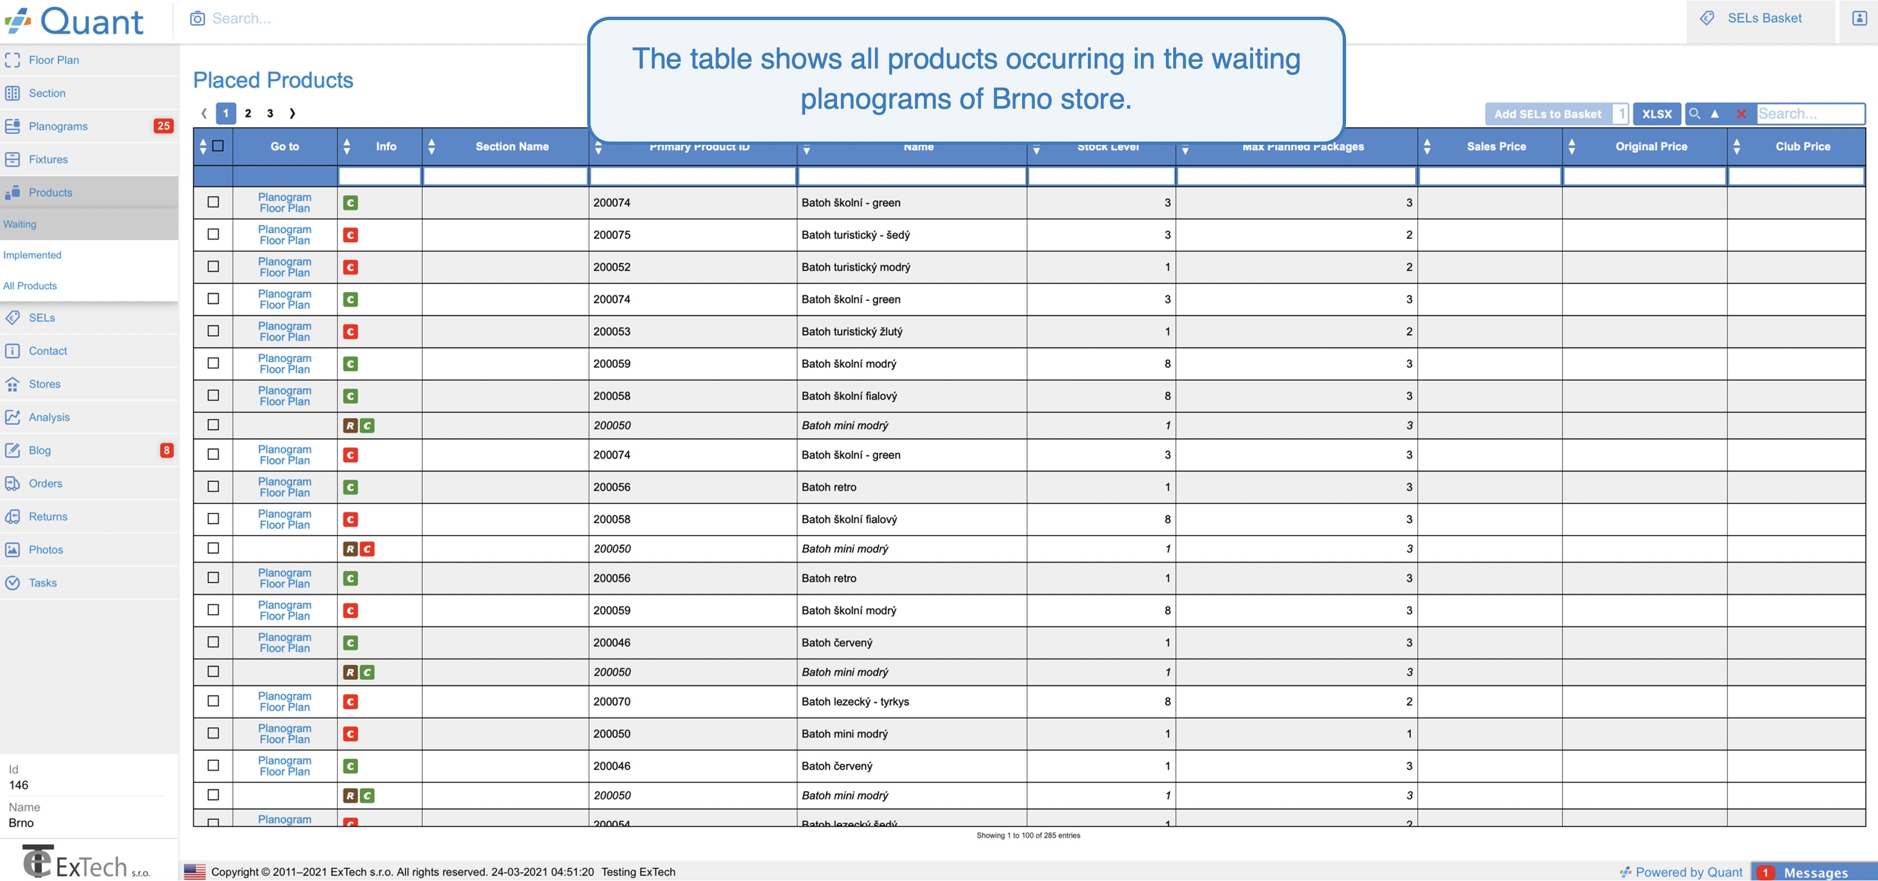1878x881 pixels.
Task: Click green C info icon for product 200074 first row
Action: pos(351,203)
